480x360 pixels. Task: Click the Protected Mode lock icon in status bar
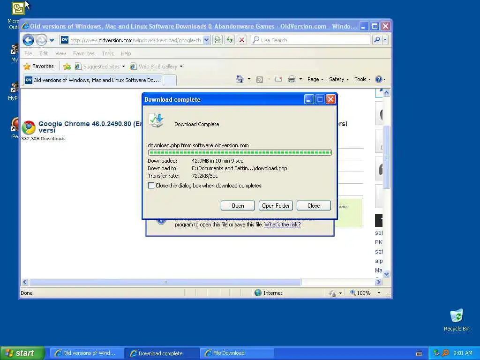point(333,293)
